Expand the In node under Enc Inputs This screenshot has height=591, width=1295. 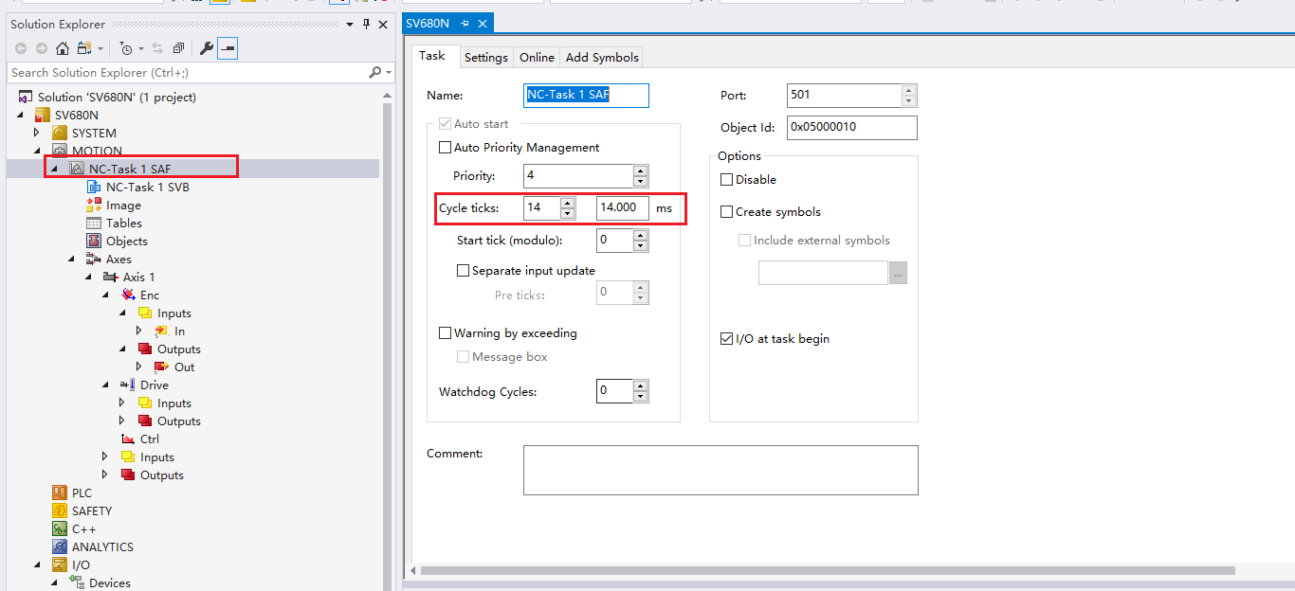[x=139, y=331]
